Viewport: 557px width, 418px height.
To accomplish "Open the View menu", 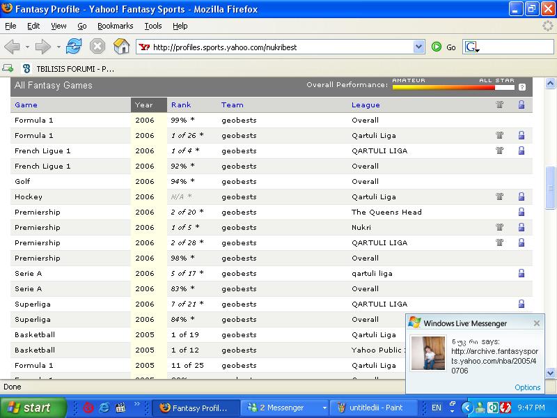I will pos(58,26).
